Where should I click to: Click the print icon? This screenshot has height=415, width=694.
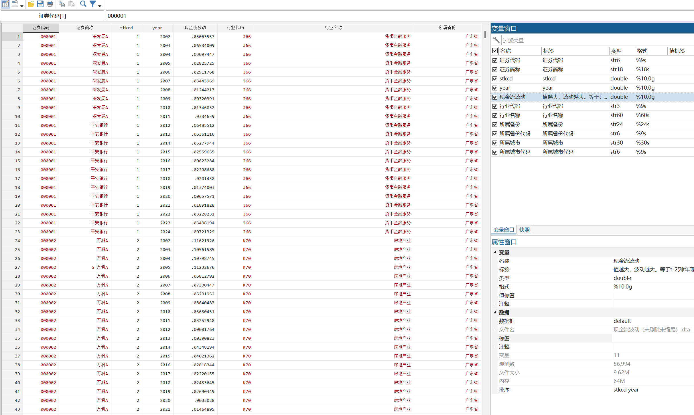pyautogui.click(x=50, y=4)
